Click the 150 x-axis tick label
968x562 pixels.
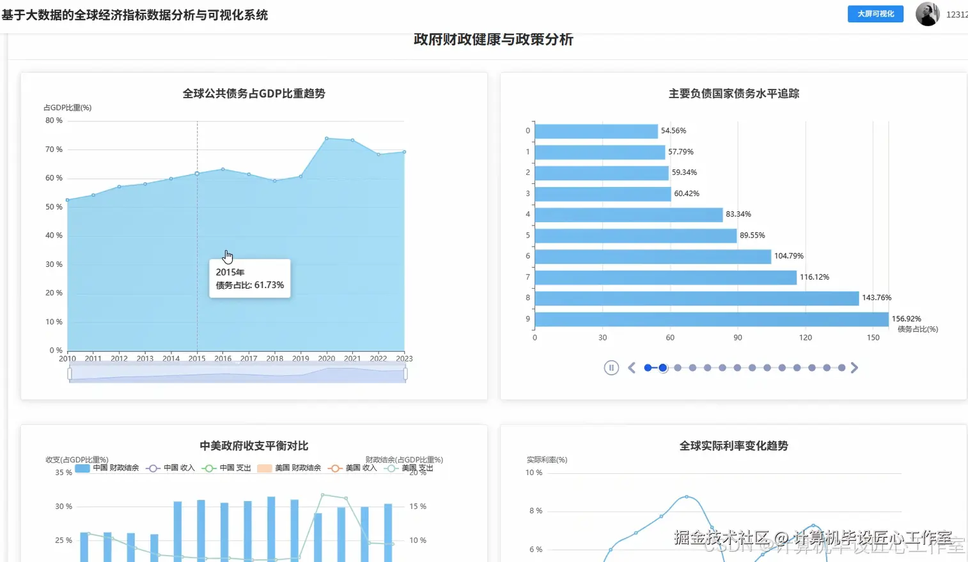873,338
